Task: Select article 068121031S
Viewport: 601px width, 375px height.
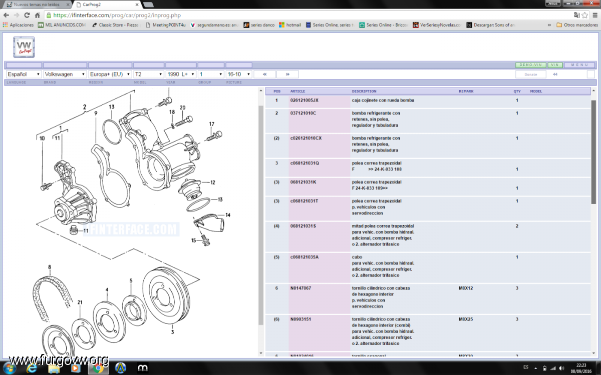Action: 303,226
